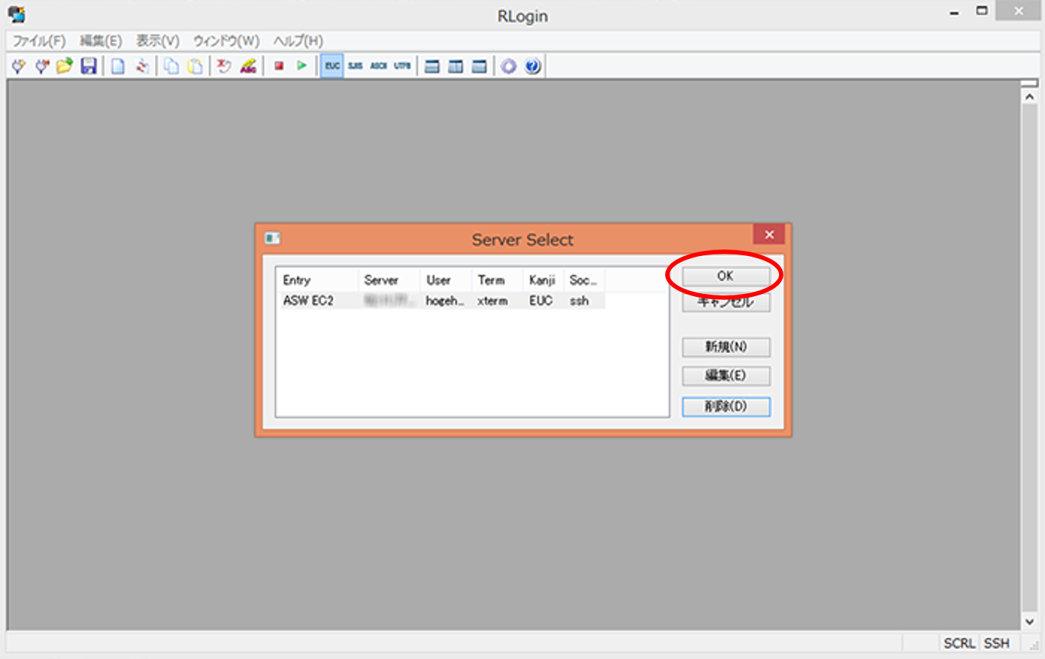Click the ABC pencil icon in toolbar
Screen dimensions: 1045x659
(248, 67)
